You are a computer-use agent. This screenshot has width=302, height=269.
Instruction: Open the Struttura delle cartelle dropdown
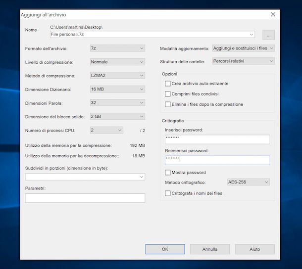(244, 61)
